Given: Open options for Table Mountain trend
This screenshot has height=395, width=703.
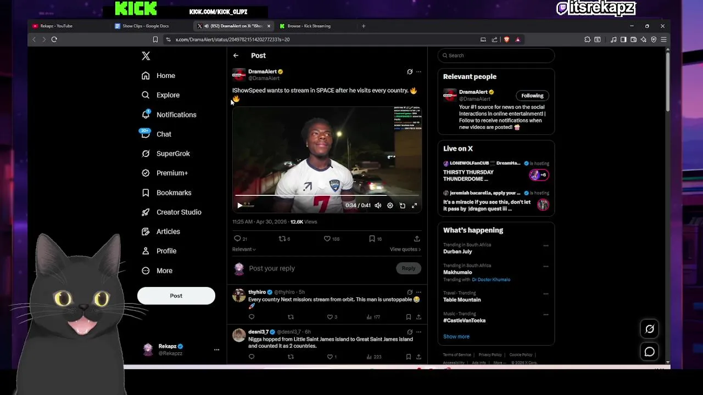Looking at the screenshot, I should (x=545, y=294).
